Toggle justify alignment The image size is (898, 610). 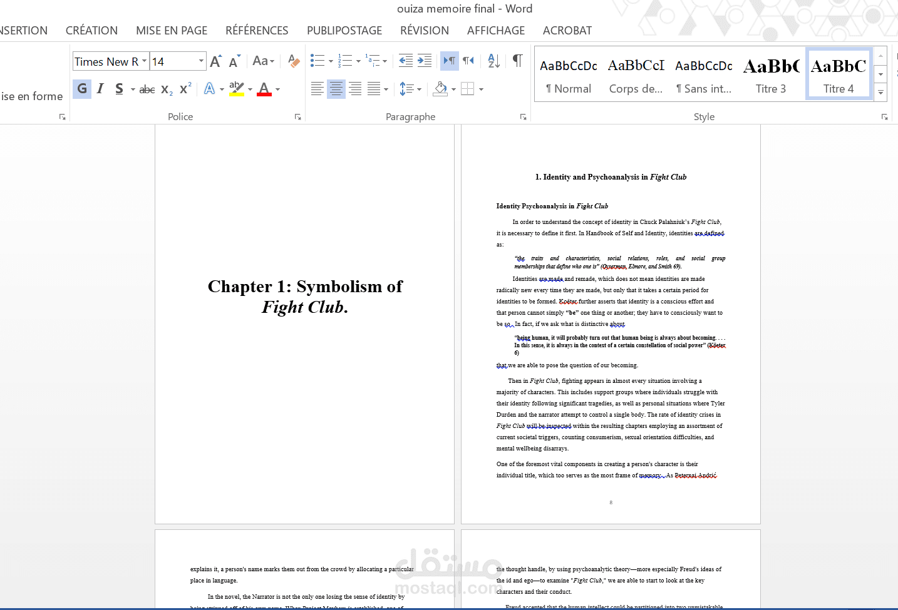[374, 89]
